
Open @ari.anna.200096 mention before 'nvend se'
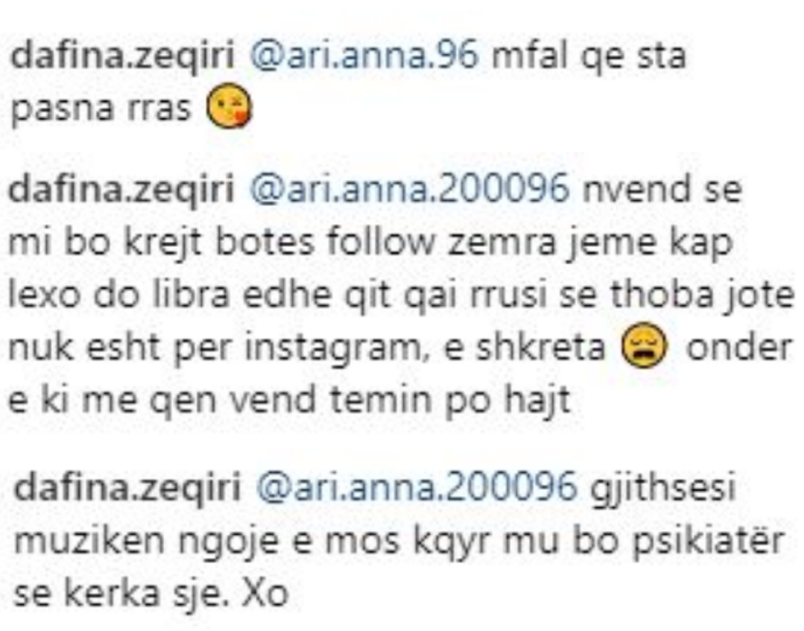pos(409,190)
